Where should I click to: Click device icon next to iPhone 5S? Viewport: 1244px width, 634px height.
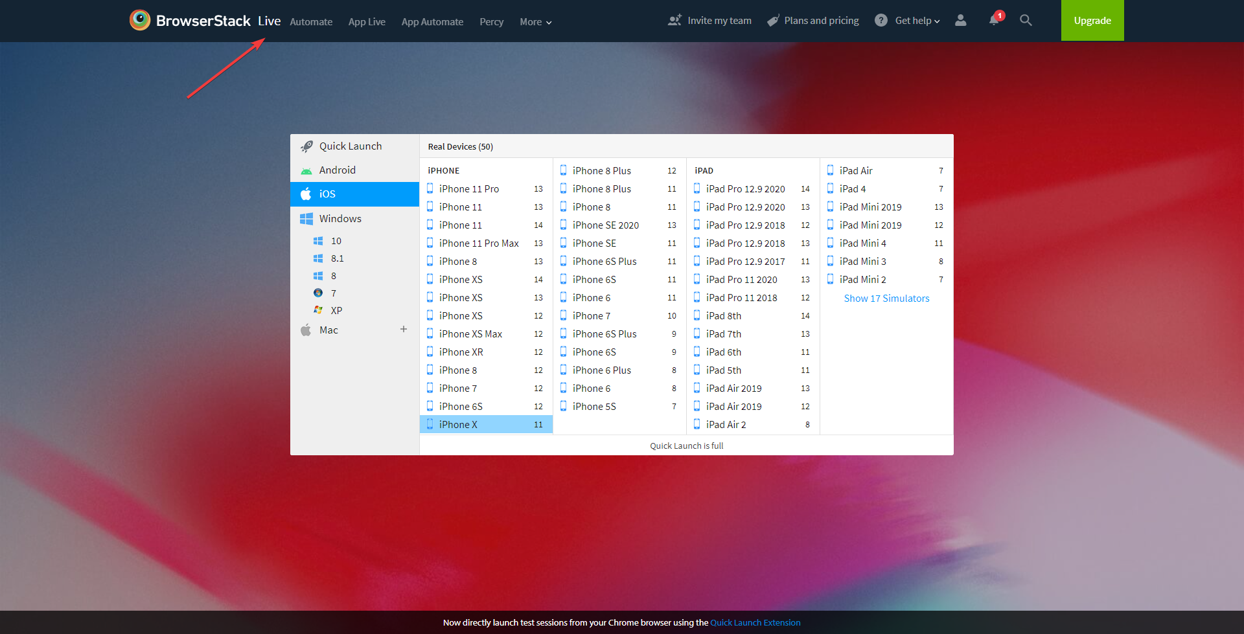click(563, 406)
